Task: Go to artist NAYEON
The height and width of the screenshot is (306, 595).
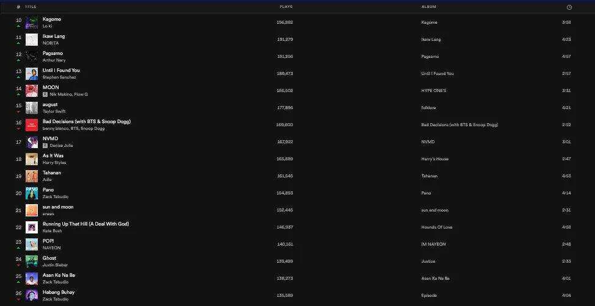Action: tap(52, 248)
